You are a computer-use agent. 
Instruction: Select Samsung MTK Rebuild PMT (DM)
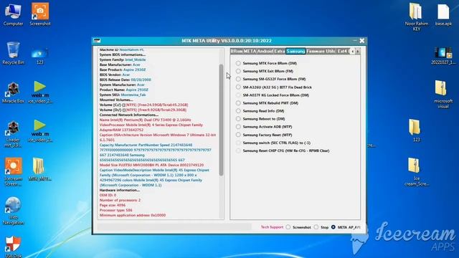[x=238, y=103]
